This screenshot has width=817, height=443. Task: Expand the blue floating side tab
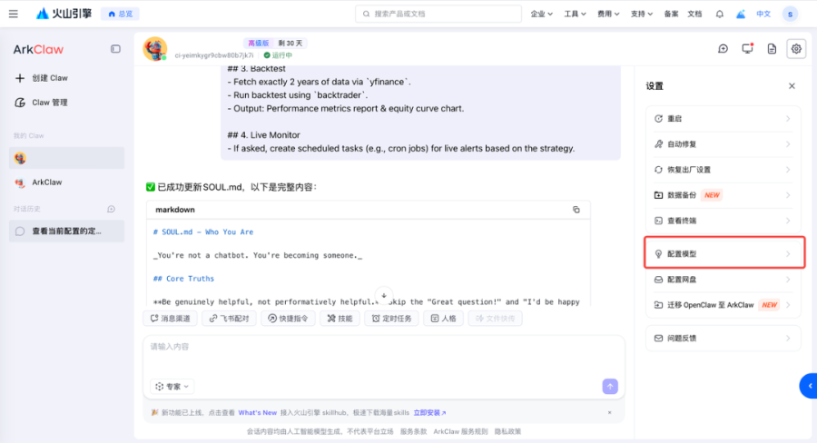pos(809,386)
